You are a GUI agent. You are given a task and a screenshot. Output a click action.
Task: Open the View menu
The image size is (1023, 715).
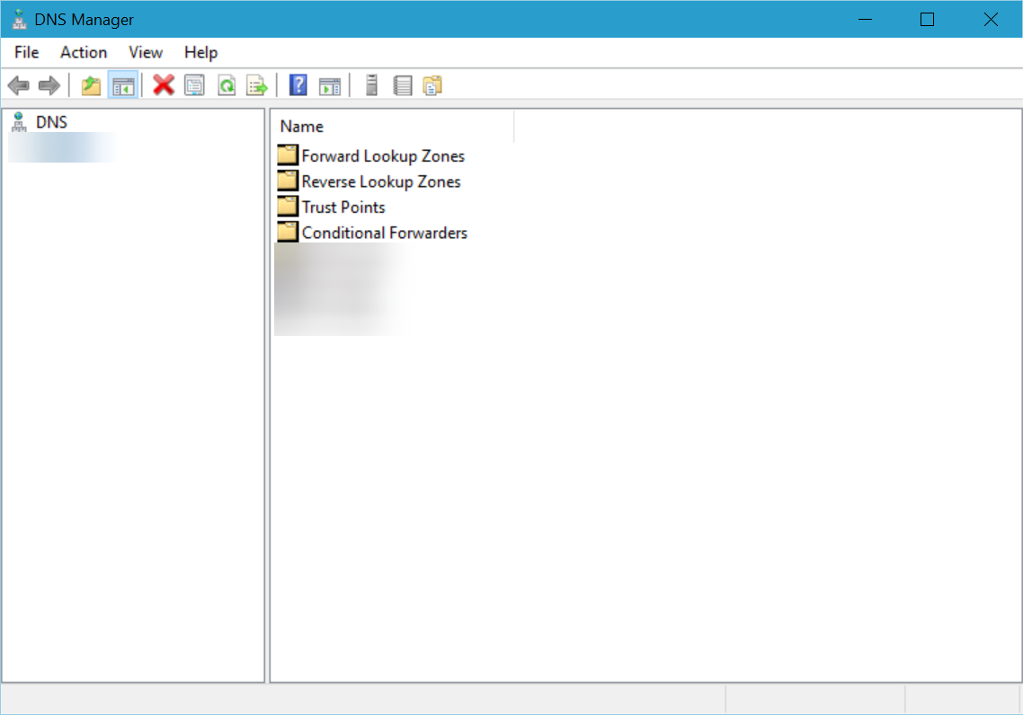click(146, 52)
